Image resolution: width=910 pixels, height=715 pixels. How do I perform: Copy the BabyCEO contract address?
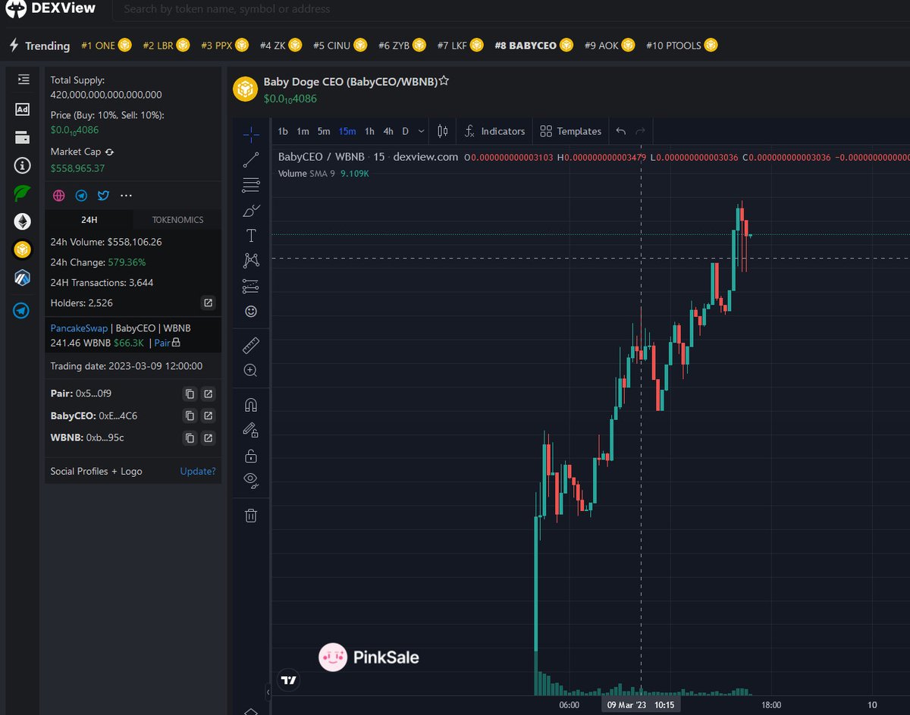tap(190, 416)
